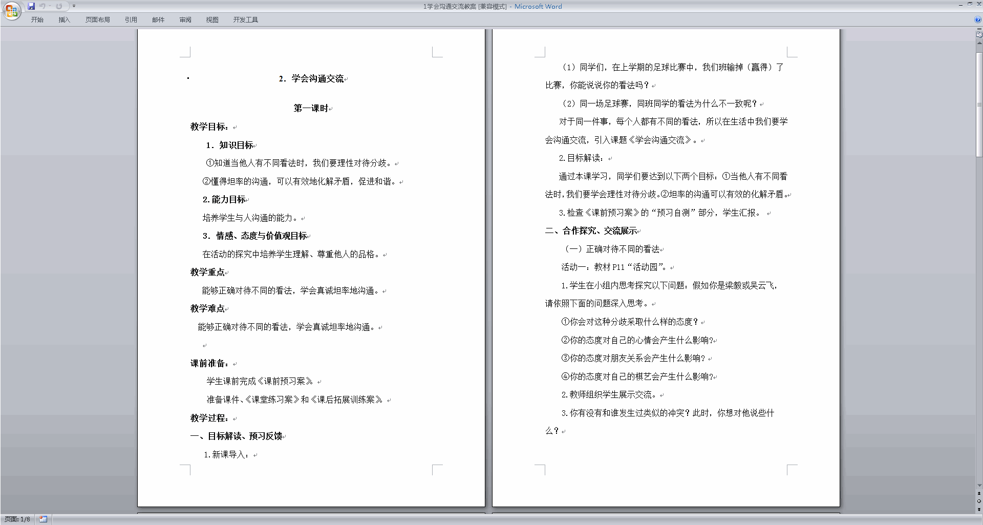Click the line 3.检查《课前预习案》的"预习自测"部分
The height and width of the screenshot is (525, 983).
[660, 213]
